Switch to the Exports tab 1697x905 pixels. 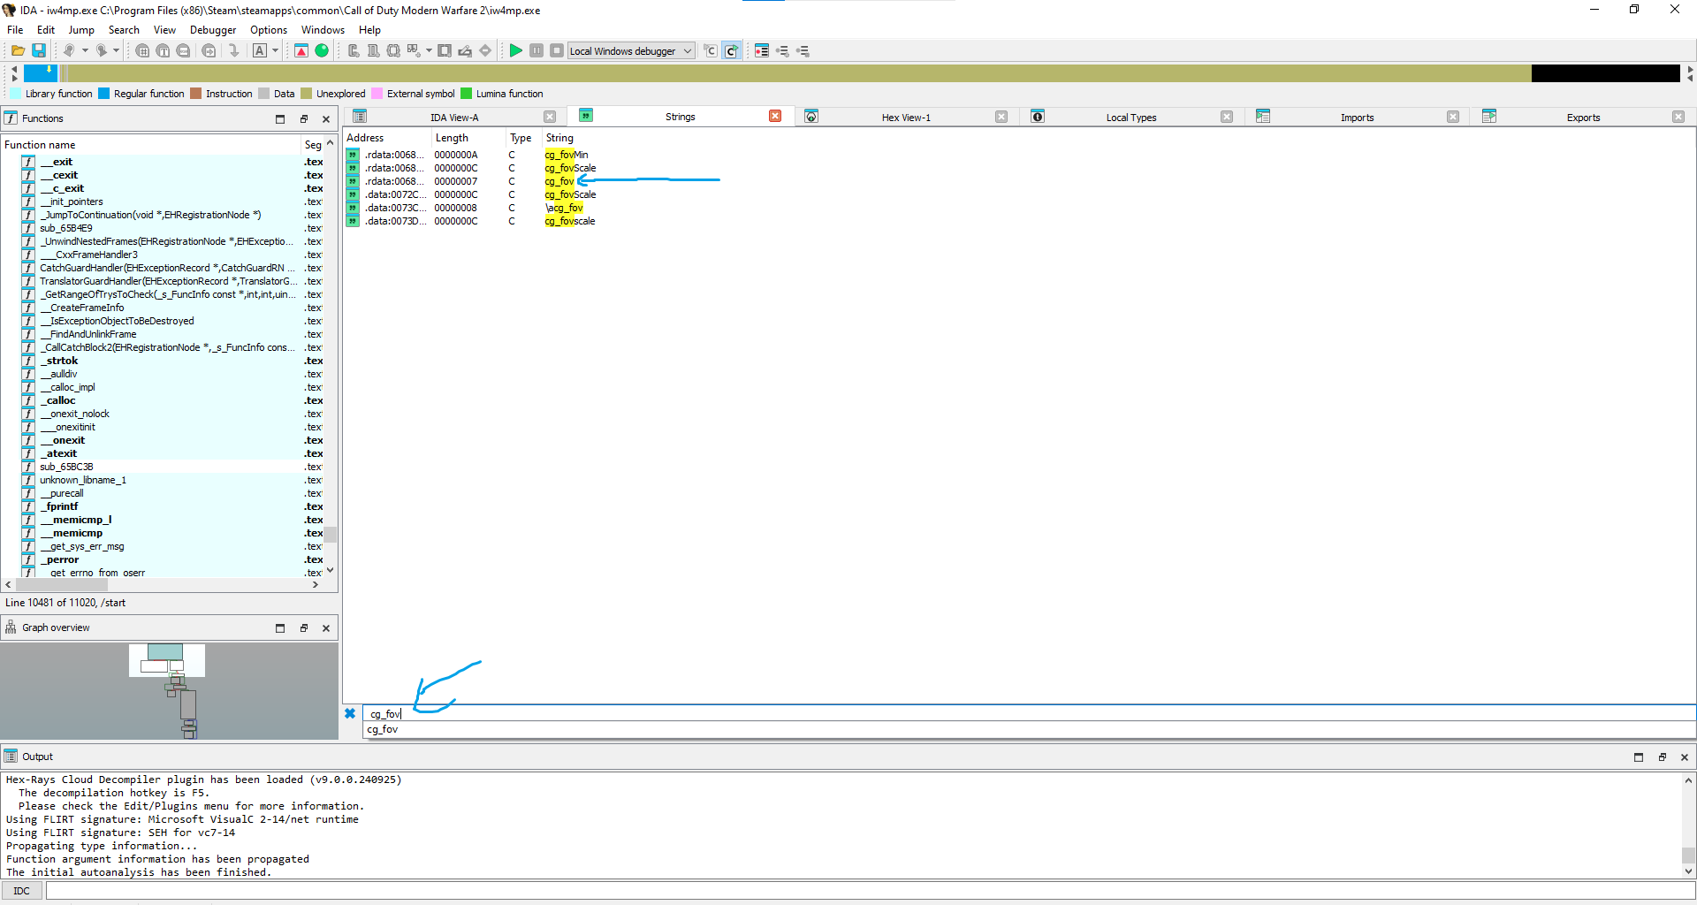pos(1583,117)
